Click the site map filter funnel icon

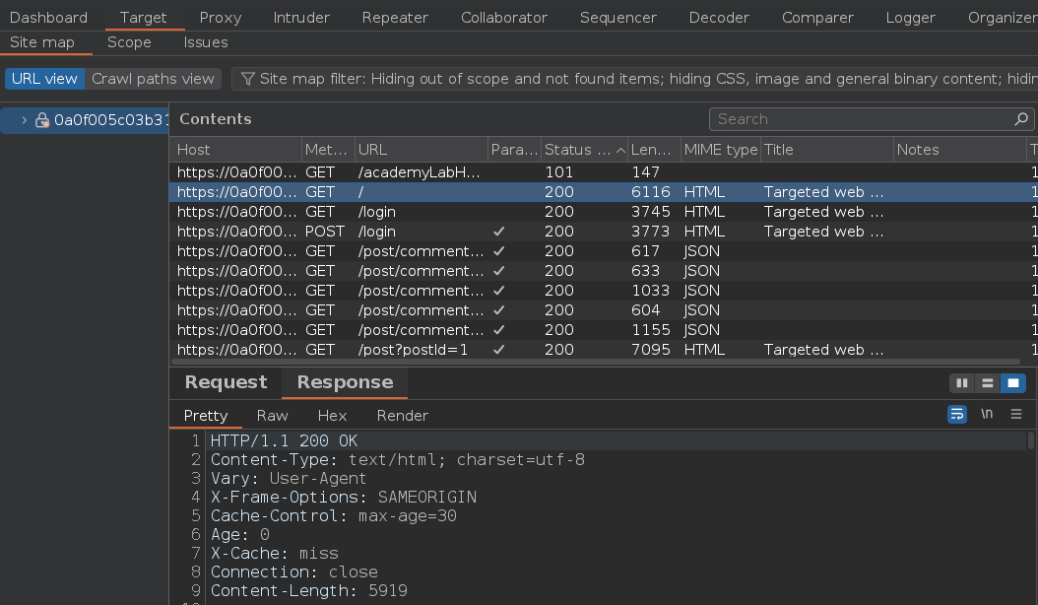248,79
